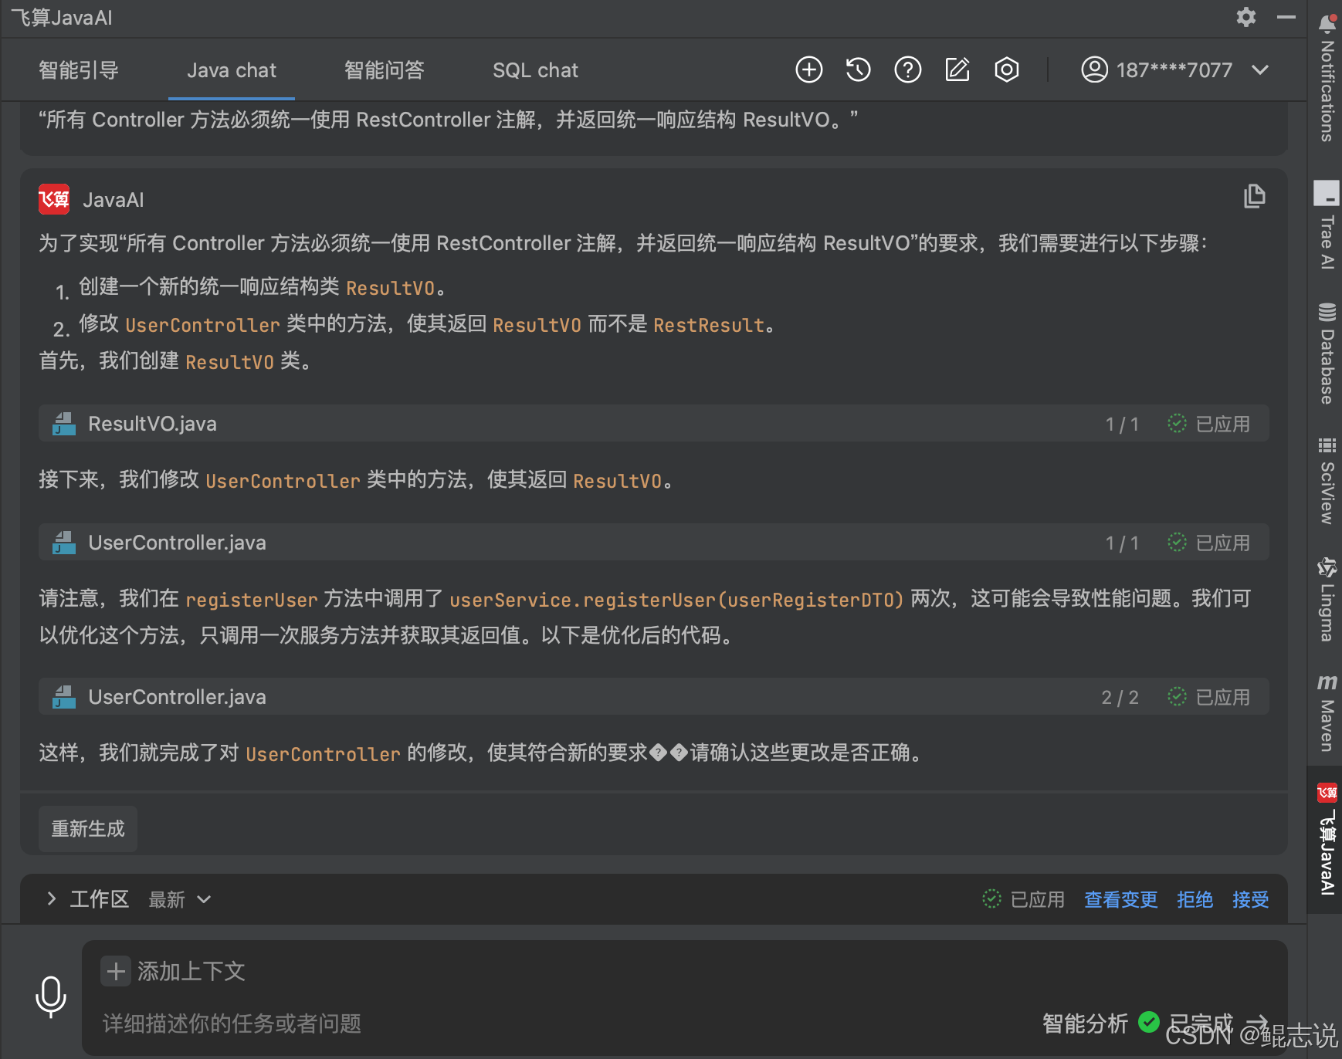Screen dimensions: 1342x1059
Task: Switch to the Java chat tab
Action: click(232, 70)
